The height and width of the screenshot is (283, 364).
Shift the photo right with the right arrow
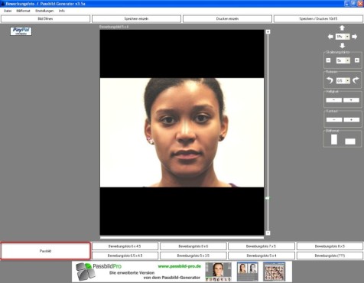tap(354, 37)
